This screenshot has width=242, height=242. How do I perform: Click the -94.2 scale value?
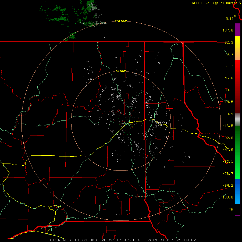click(228, 186)
